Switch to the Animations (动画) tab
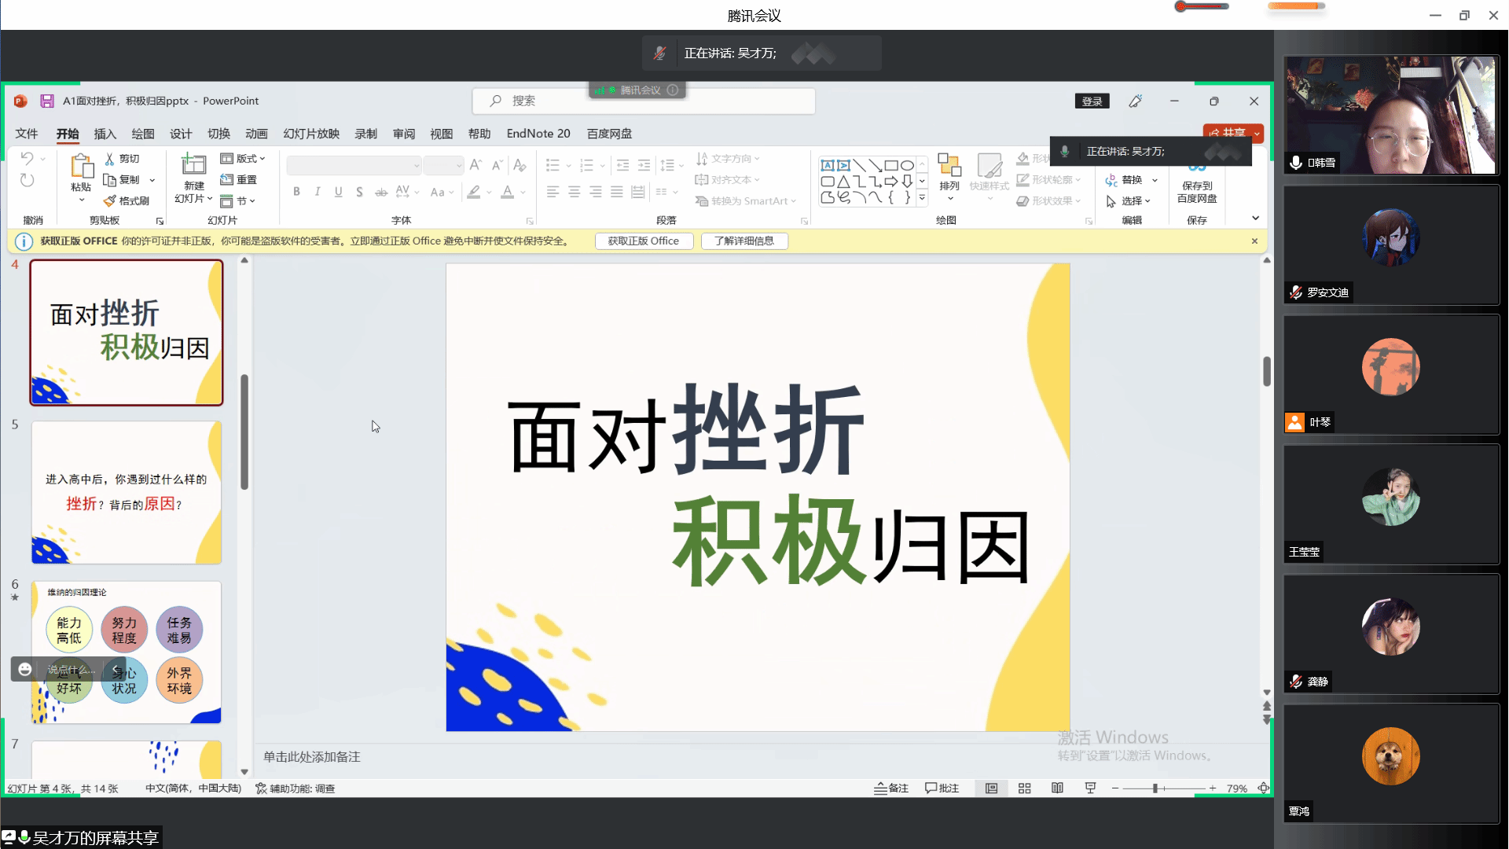This screenshot has width=1509, height=849. pos(256,134)
